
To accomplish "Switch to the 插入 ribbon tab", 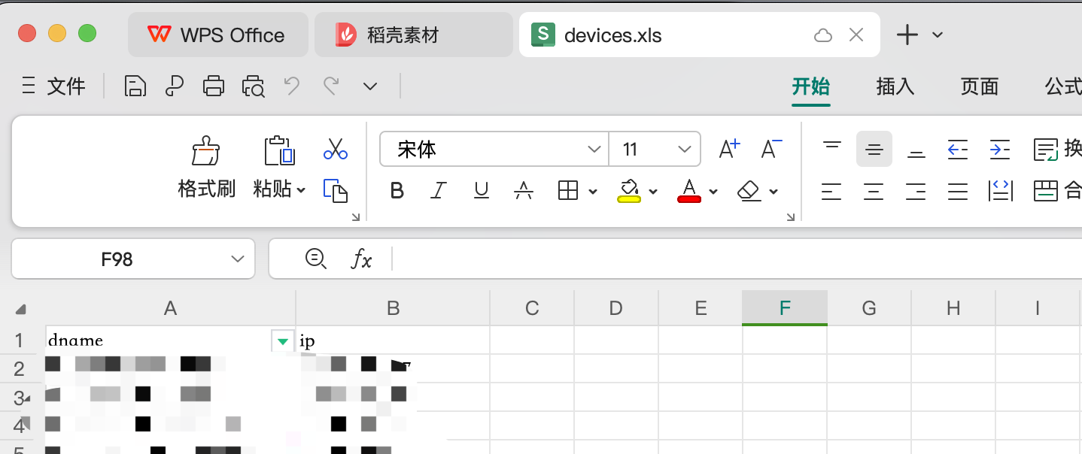I will pyautogui.click(x=895, y=86).
